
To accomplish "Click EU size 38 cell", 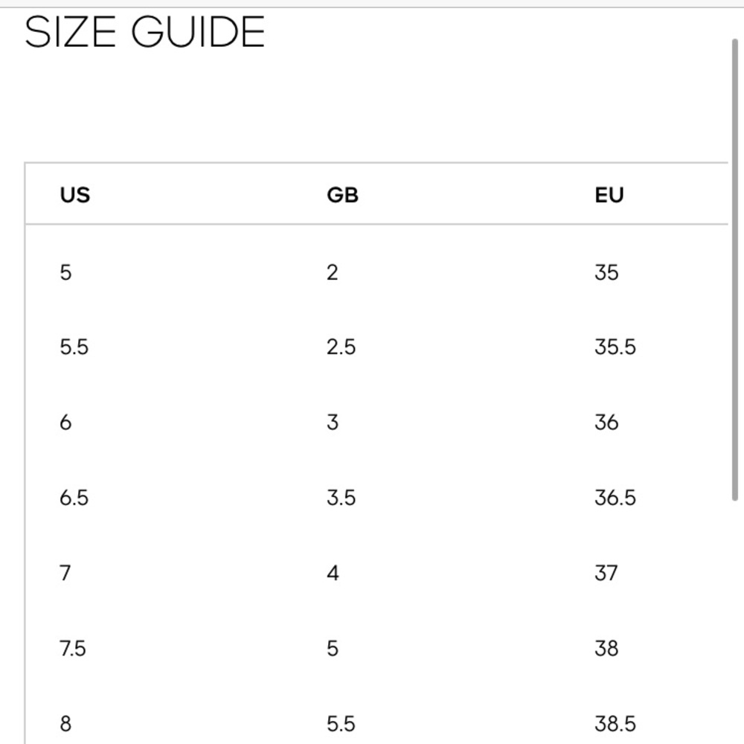I will [606, 648].
